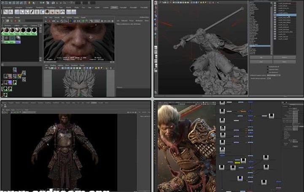Click the Hypershade swatch panel's vertical scrollbar
The width and height of the screenshot is (304, 192).
40,44
